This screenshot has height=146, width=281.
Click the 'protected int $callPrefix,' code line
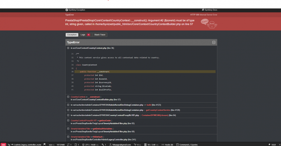[98, 90]
